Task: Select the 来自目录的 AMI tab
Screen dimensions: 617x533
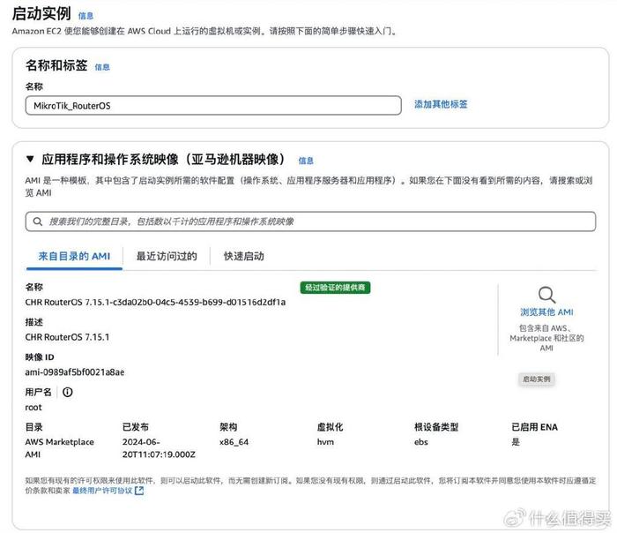Action: (74, 256)
